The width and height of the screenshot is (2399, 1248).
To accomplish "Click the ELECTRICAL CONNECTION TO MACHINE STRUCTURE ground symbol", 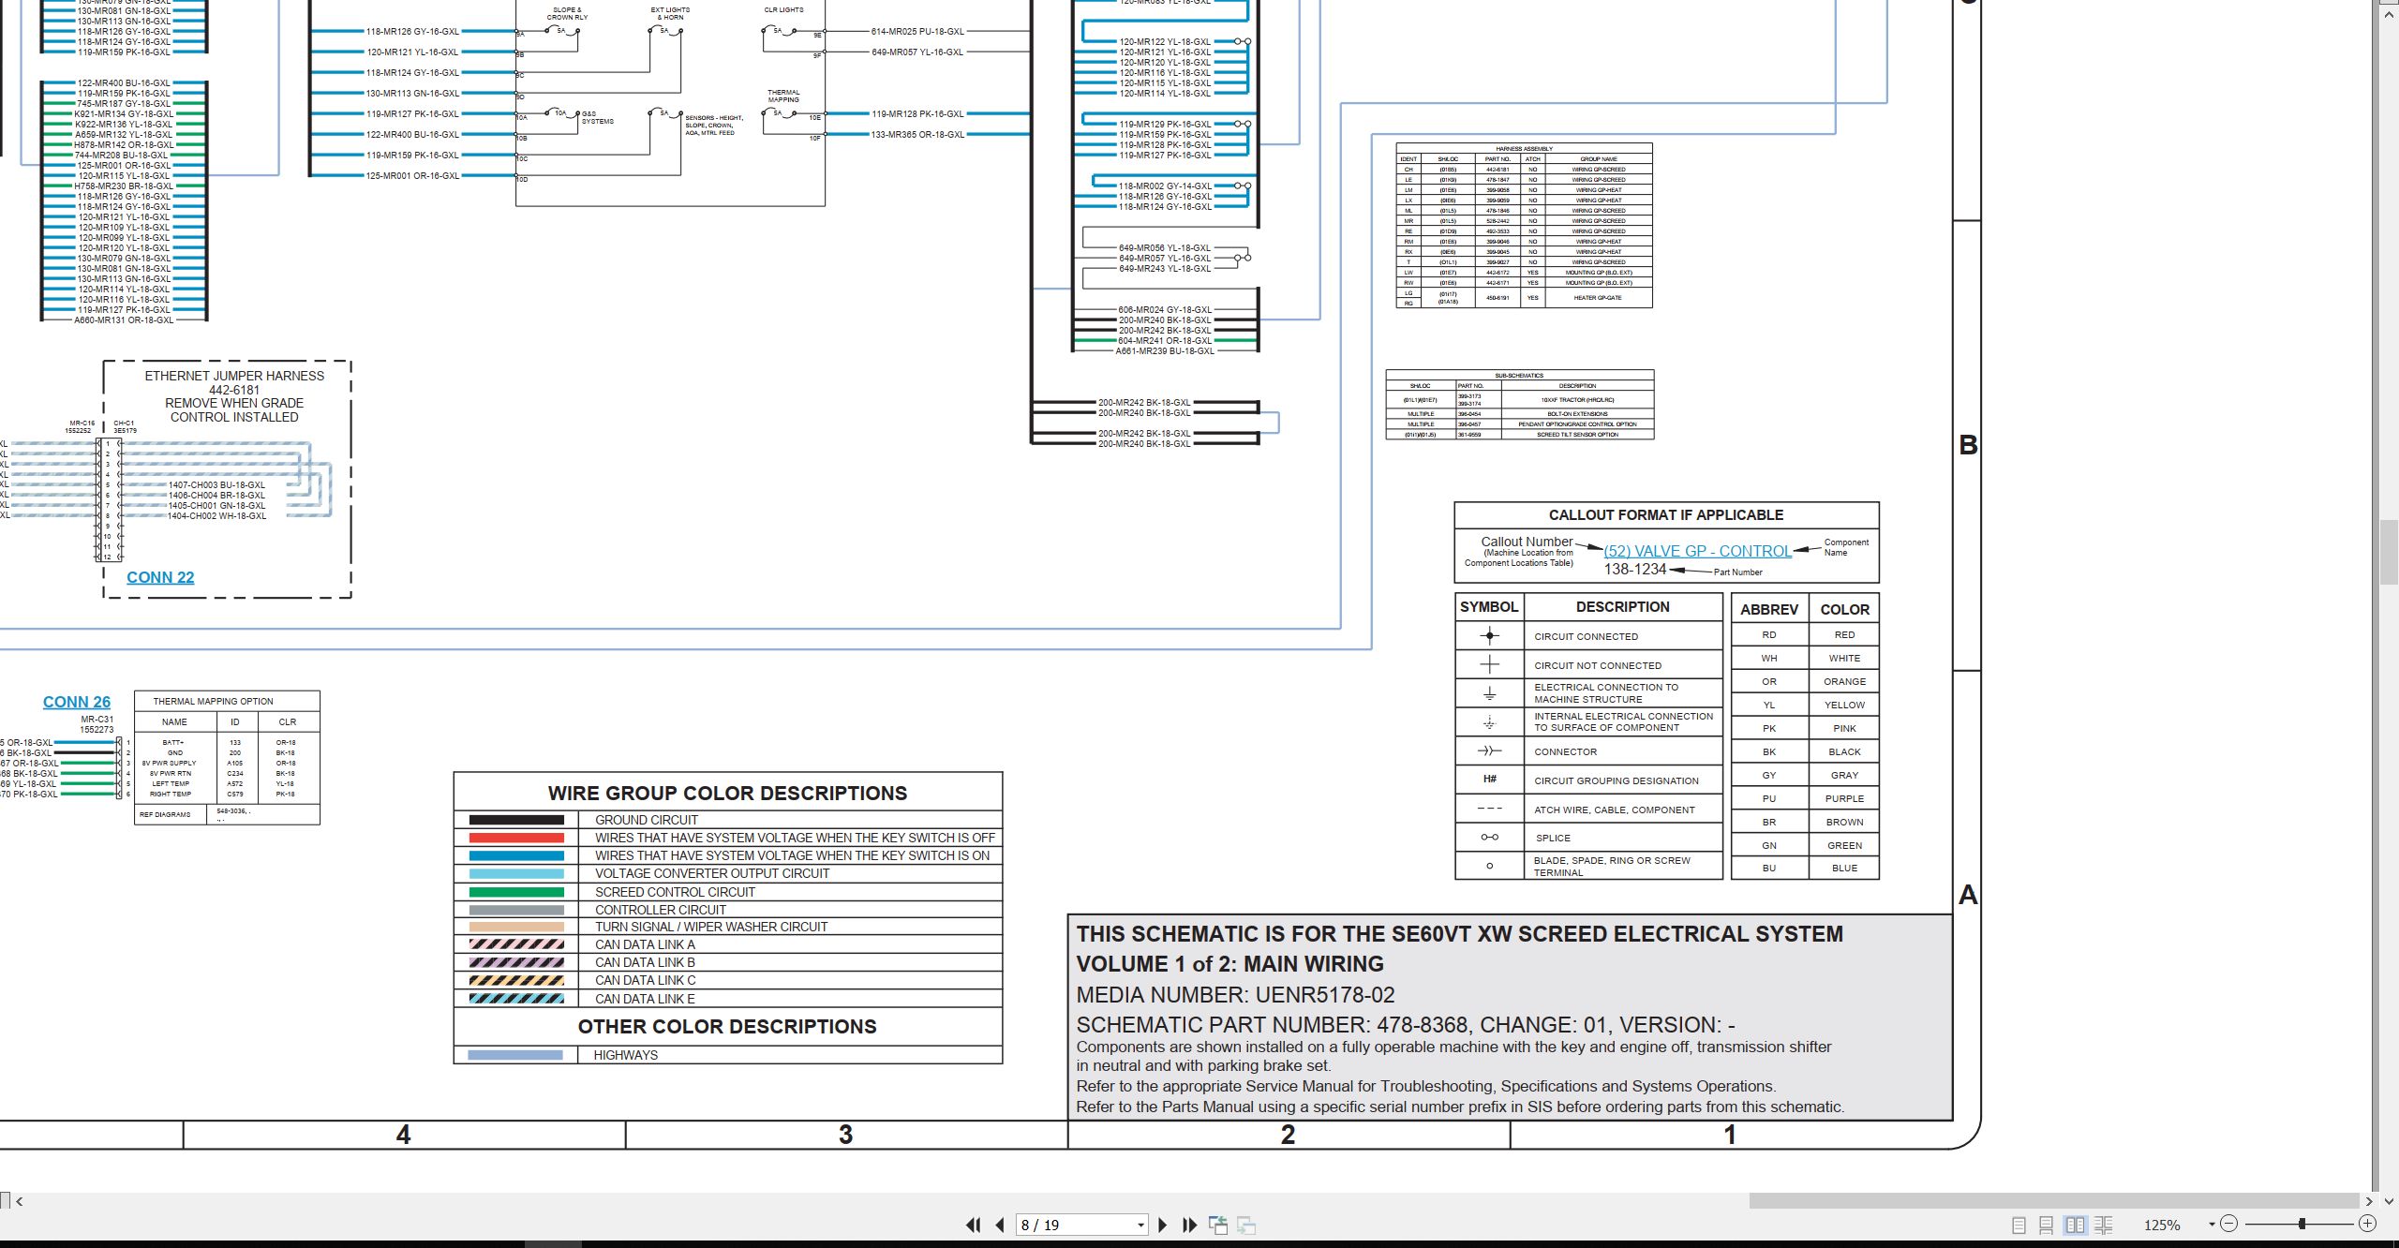I will [1489, 693].
